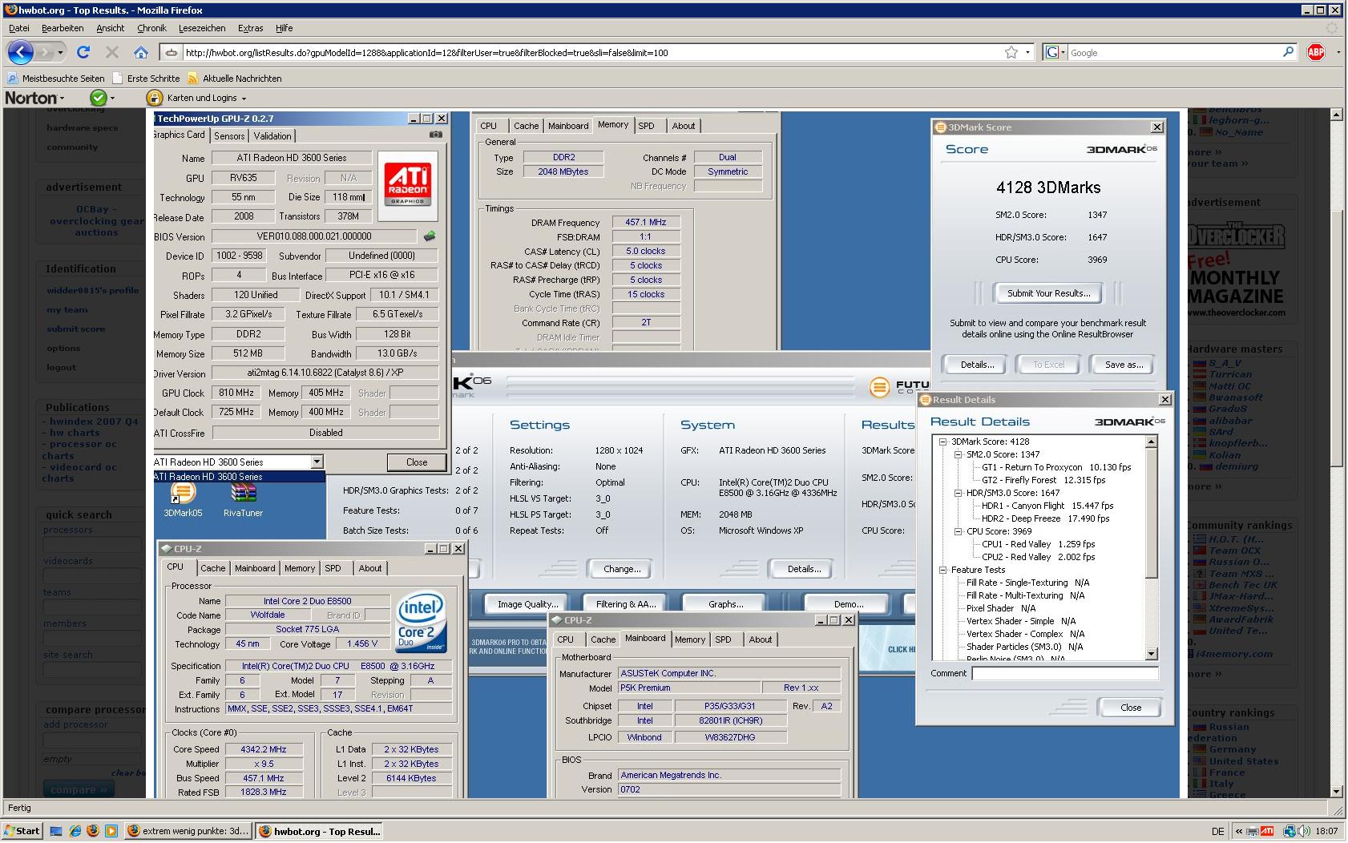Click the Google search box

[1174, 52]
